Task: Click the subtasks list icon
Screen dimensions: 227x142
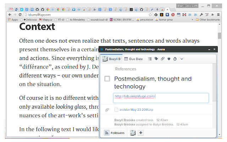Action: [150, 59]
